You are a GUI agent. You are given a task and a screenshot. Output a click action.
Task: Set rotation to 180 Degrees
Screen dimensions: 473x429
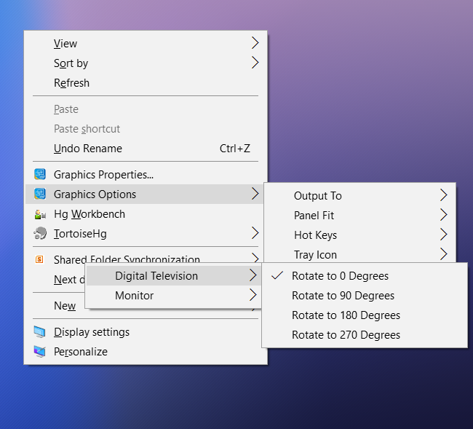(x=346, y=315)
